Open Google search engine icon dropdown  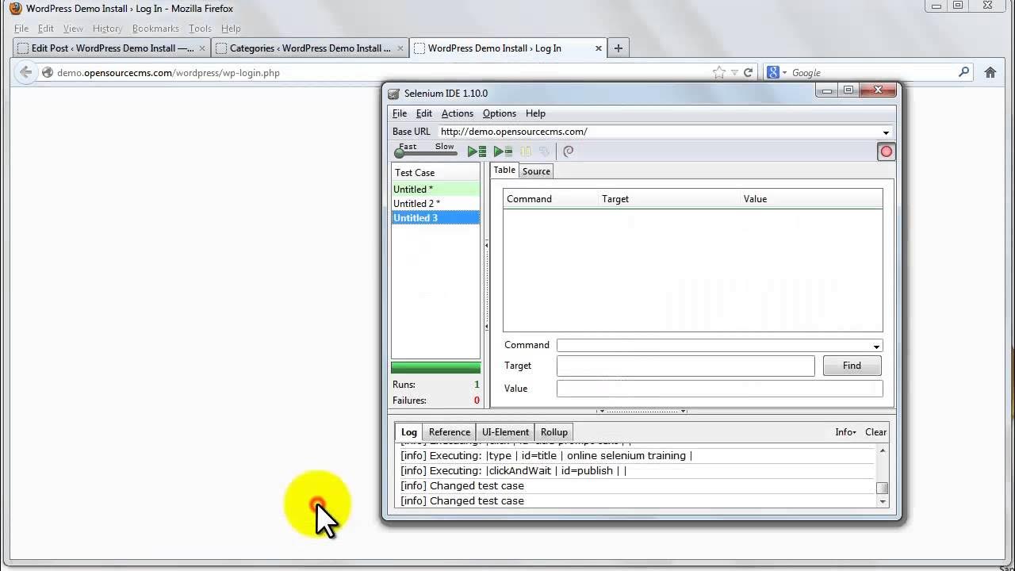[777, 72]
